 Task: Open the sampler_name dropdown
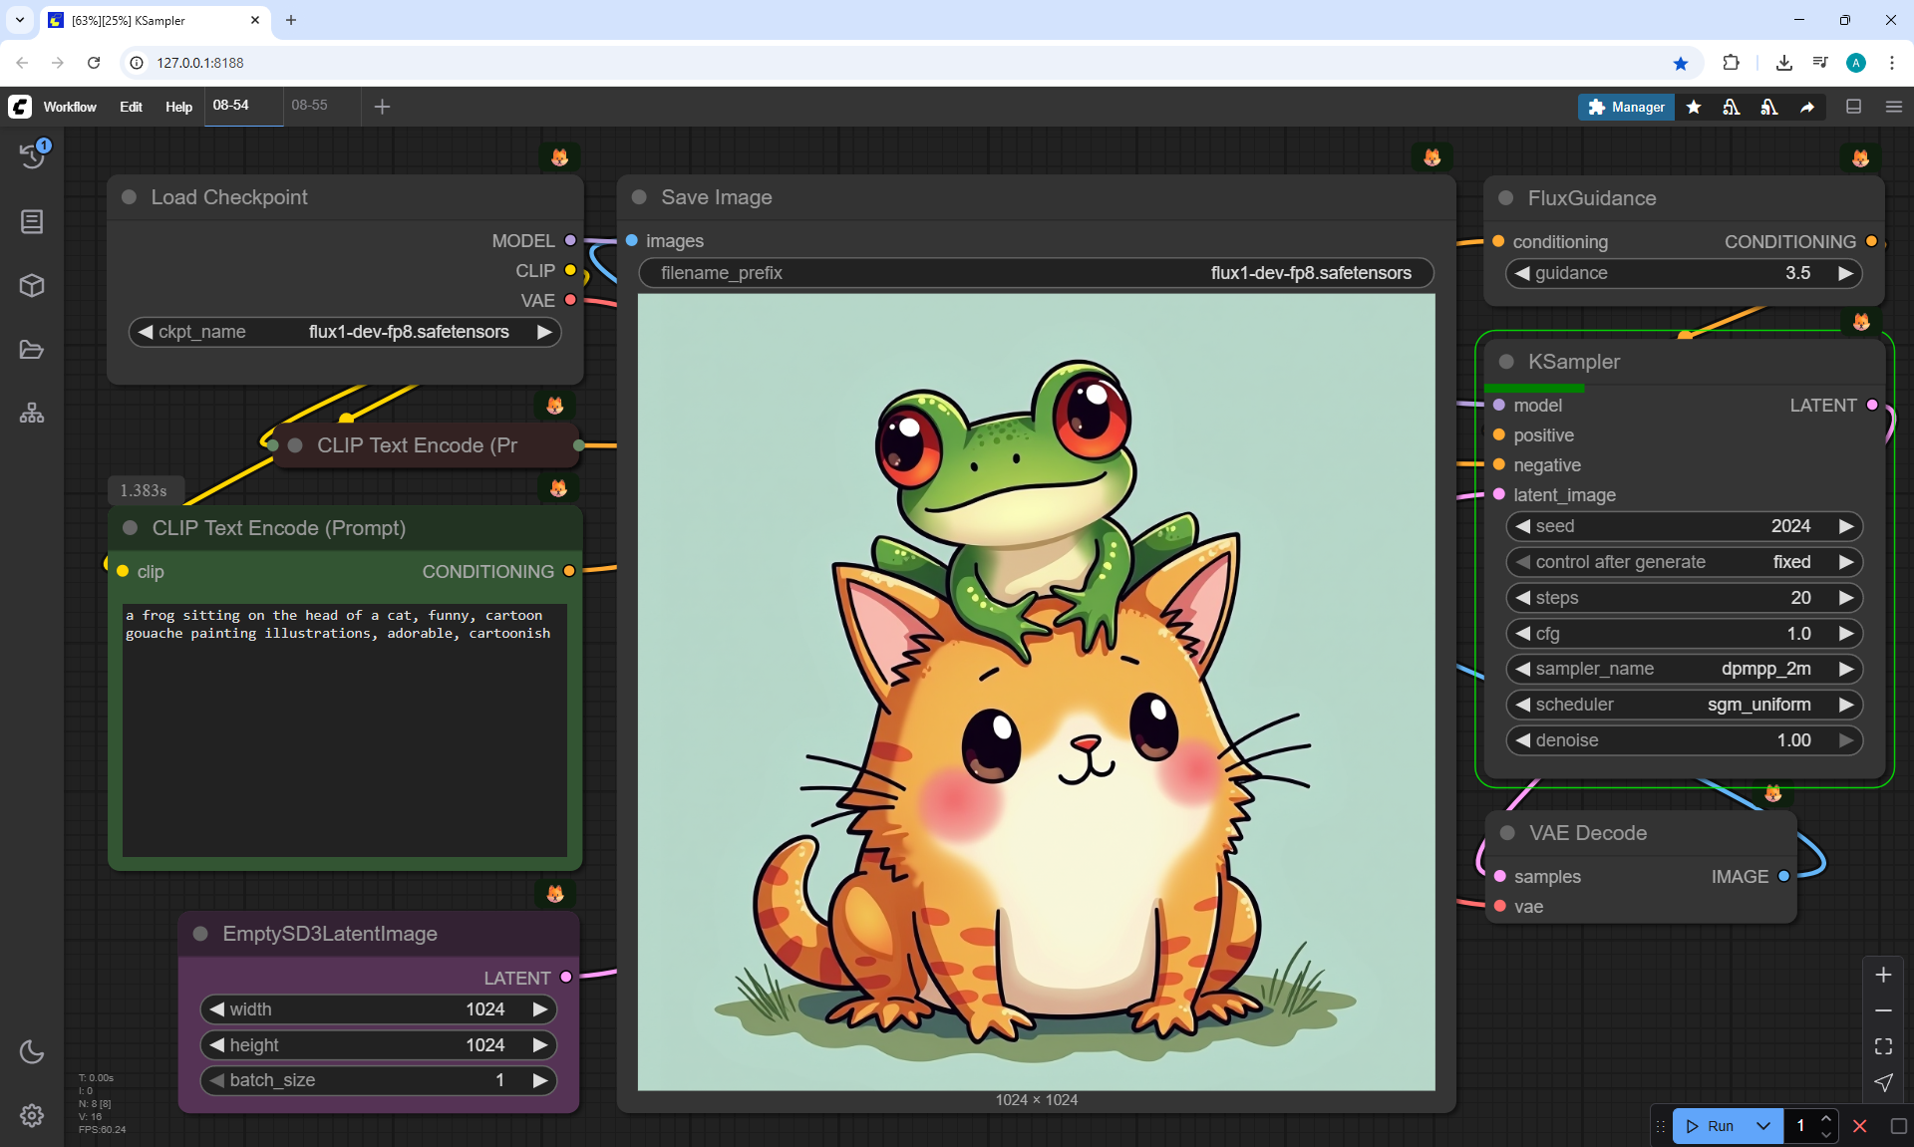point(1684,669)
